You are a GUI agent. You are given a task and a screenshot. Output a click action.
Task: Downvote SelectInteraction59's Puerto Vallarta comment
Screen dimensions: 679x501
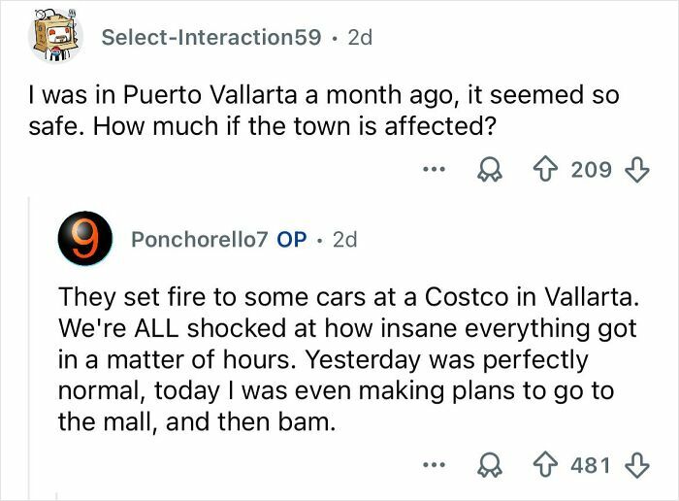click(636, 170)
